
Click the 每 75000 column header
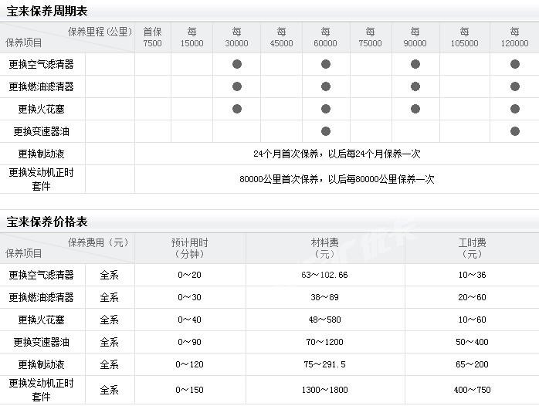(x=370, y=38)
